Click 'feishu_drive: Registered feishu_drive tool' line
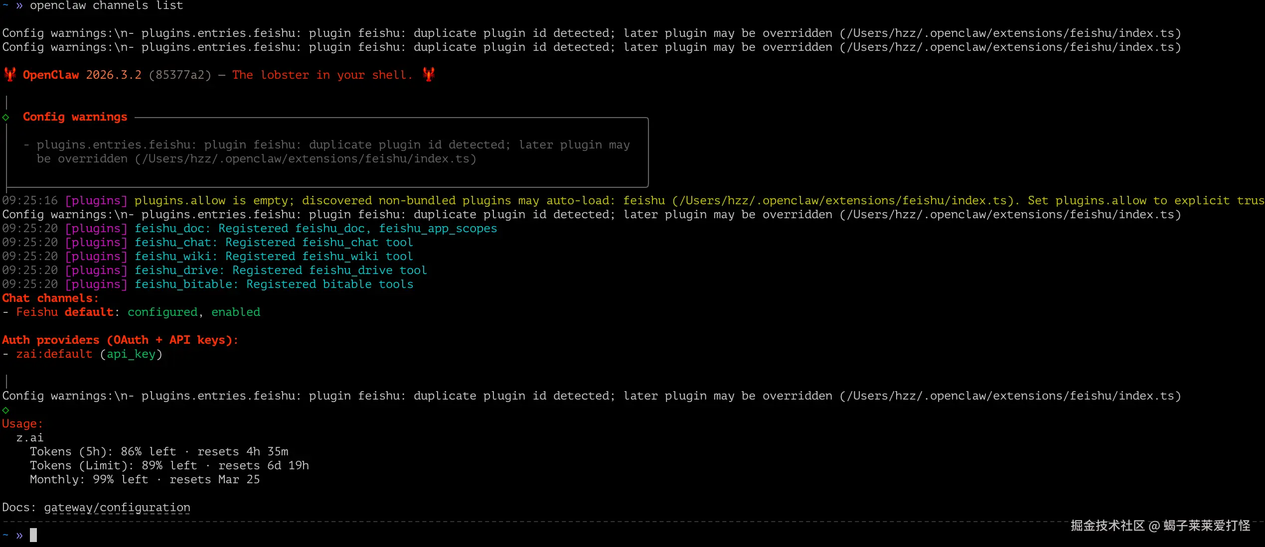1265x547 pixels. 281,271
